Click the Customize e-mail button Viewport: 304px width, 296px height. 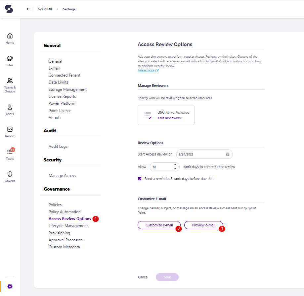[159, 225]
